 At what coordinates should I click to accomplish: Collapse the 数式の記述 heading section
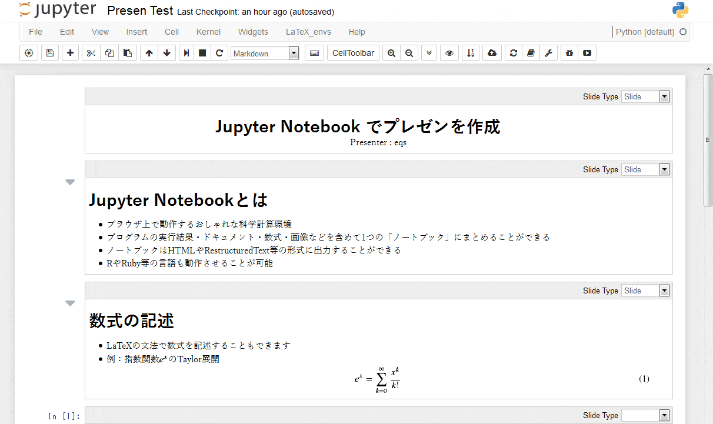tap(70, 303)
